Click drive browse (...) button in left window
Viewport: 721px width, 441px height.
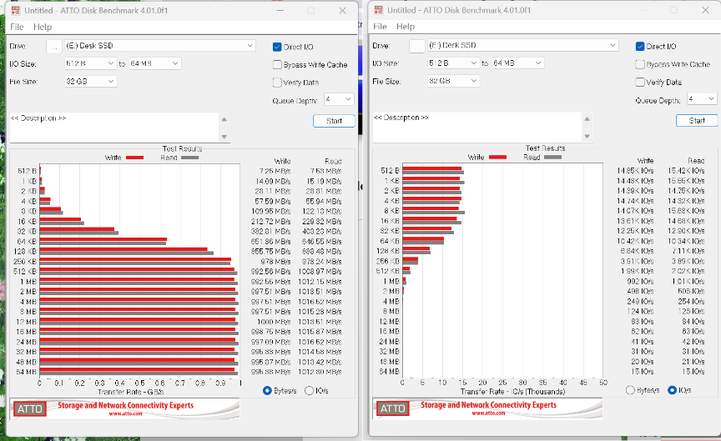pos(54,47)
